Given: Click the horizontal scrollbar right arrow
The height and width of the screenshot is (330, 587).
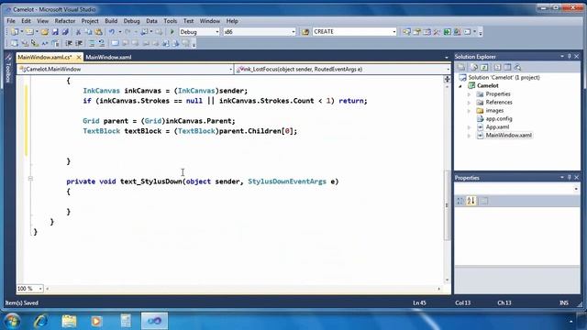Looking at the screenshot, I should [x=439, y=289].
